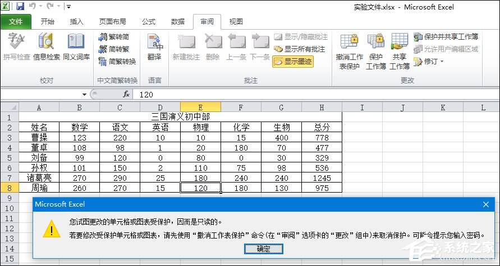Click the 姓名 header cell

click(x=39, y=127)
